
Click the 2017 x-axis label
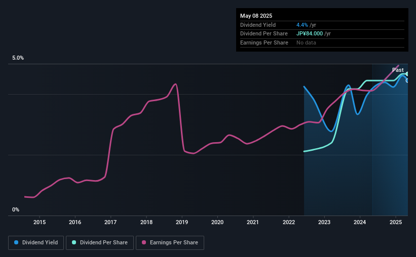pyautogui.click(x=110, y=222)
